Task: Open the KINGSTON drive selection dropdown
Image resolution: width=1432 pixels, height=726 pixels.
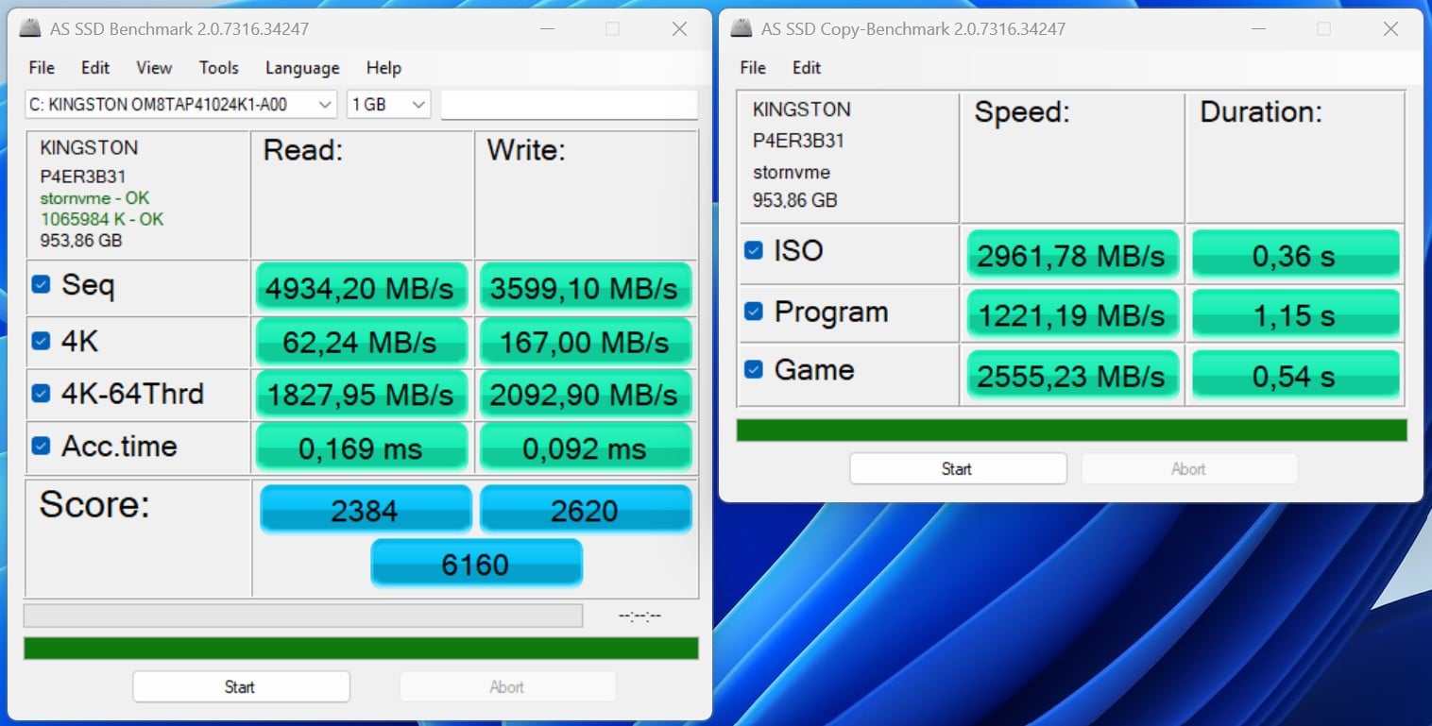Action: point(180,105)
